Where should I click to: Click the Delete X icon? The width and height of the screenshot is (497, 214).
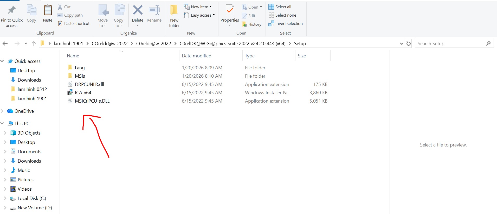(138, 10)
